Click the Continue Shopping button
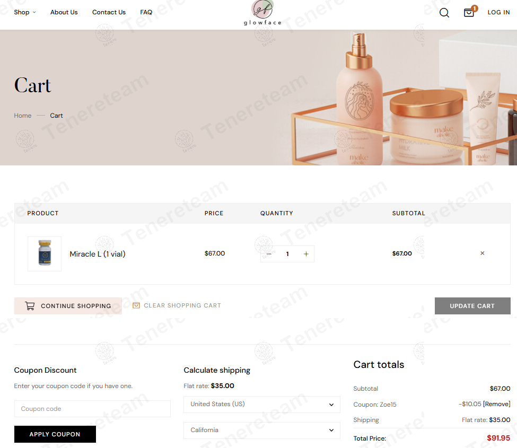Image resolution: width=517 pixels, height=448 pixels. pyautogui.click(x=68, y=306)
